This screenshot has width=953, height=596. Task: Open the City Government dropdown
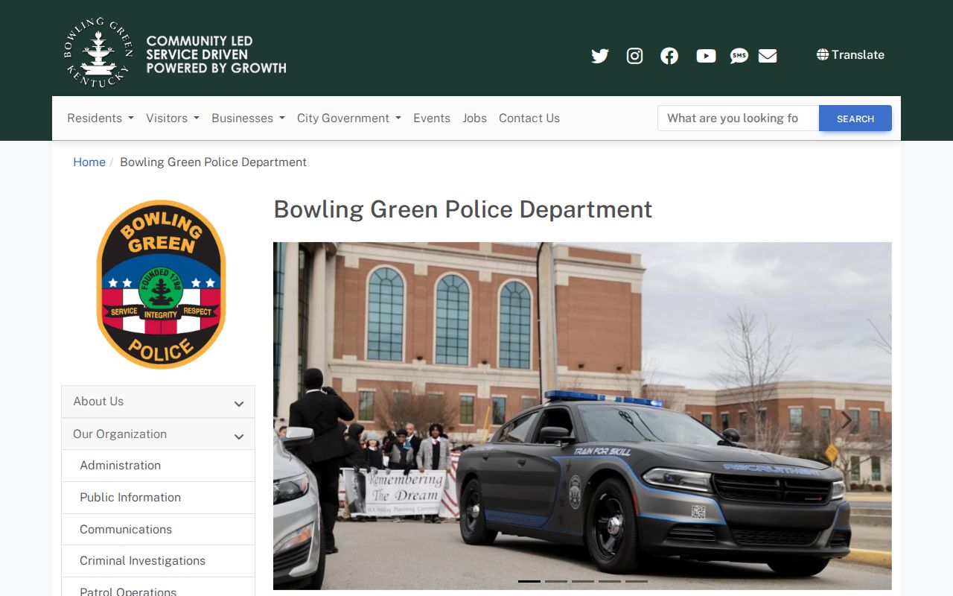[x=349, y=118]
